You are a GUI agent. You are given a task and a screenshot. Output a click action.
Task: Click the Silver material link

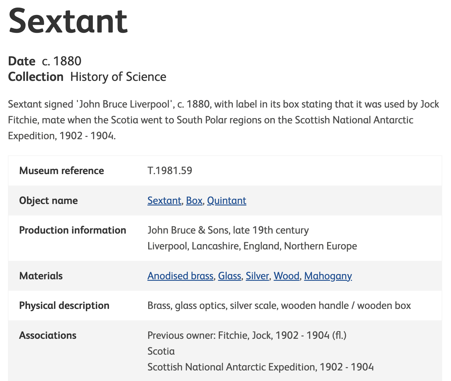click(257, 276)
